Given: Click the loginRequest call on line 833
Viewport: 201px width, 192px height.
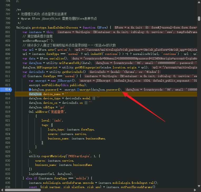Looking at the screenshot, I should [38, 174].
